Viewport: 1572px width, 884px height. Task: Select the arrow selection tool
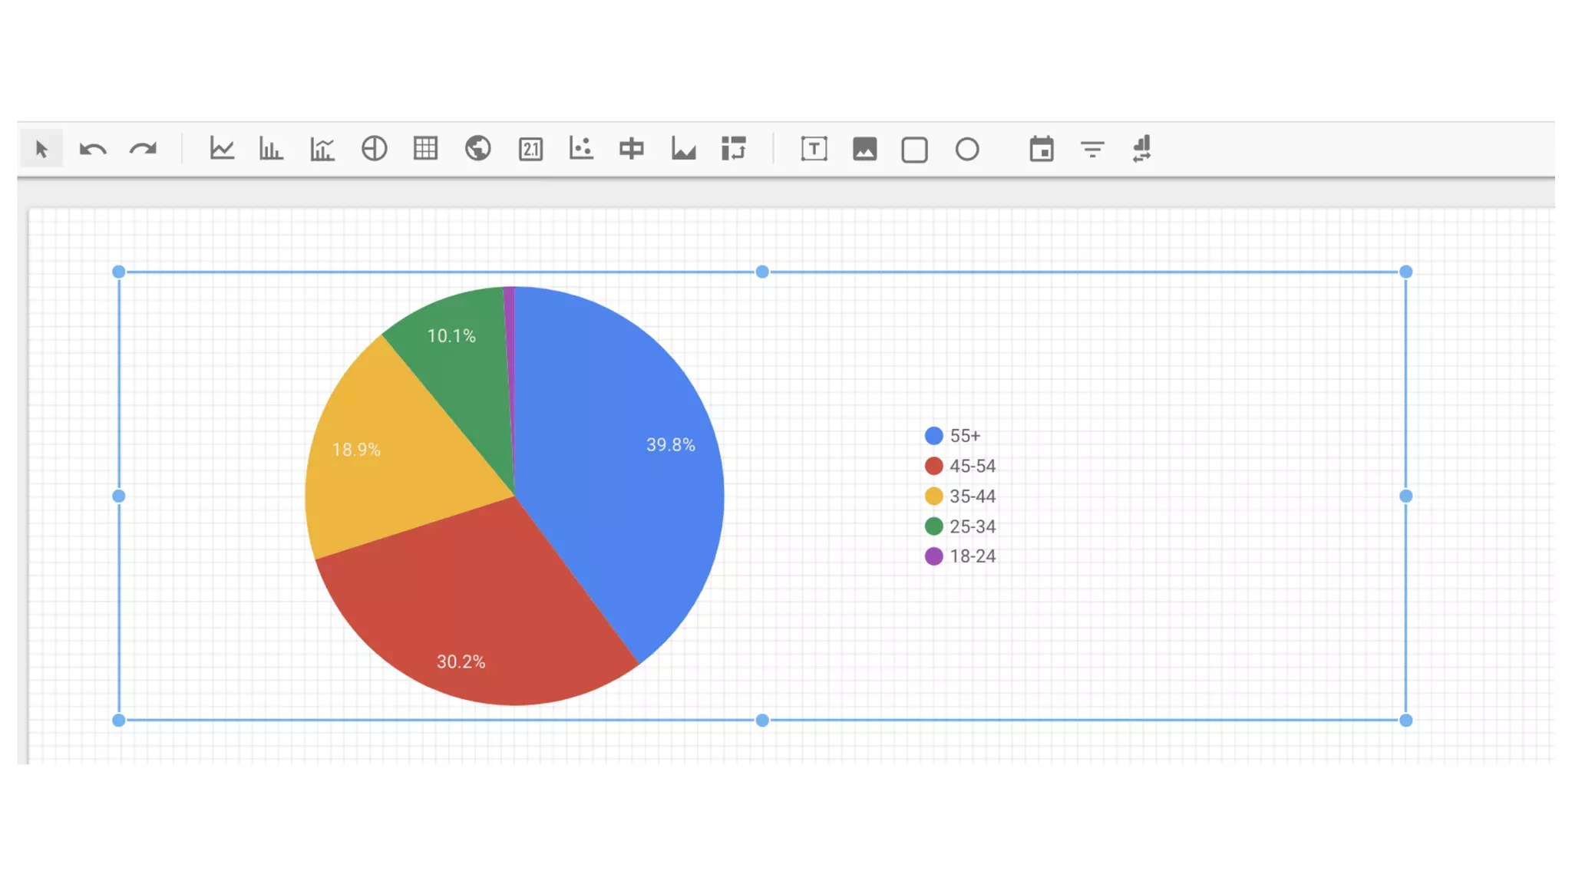pos(41,149)
